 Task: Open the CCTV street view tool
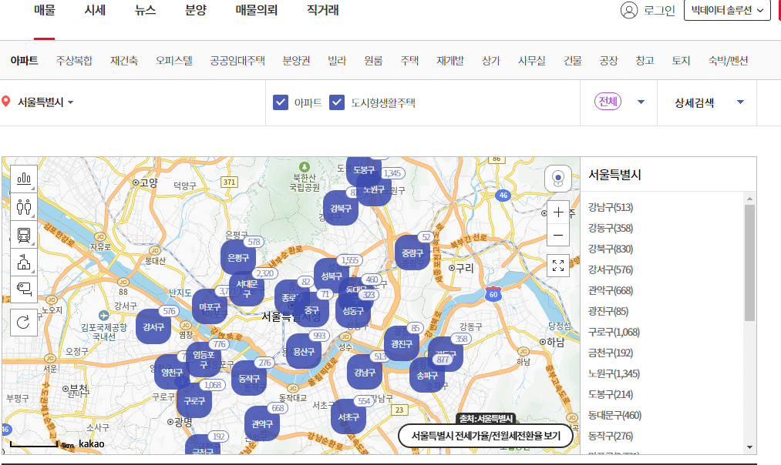24,289
